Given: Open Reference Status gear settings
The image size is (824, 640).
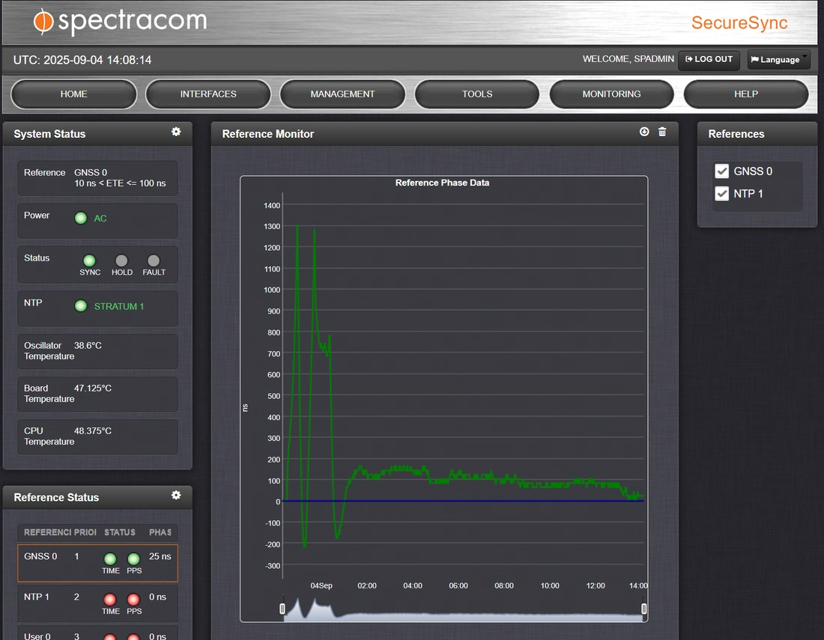Looking at the screenshot, I should pos(176,495).
